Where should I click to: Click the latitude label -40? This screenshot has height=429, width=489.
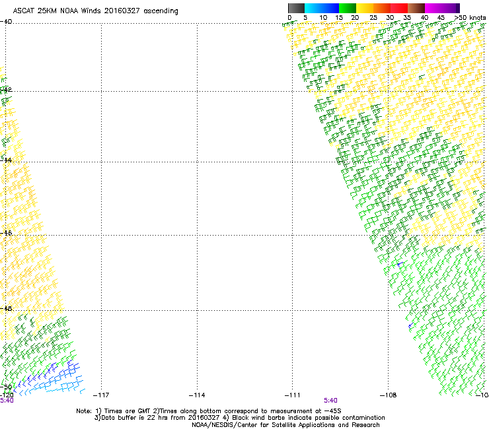click(x=6, y=22)
